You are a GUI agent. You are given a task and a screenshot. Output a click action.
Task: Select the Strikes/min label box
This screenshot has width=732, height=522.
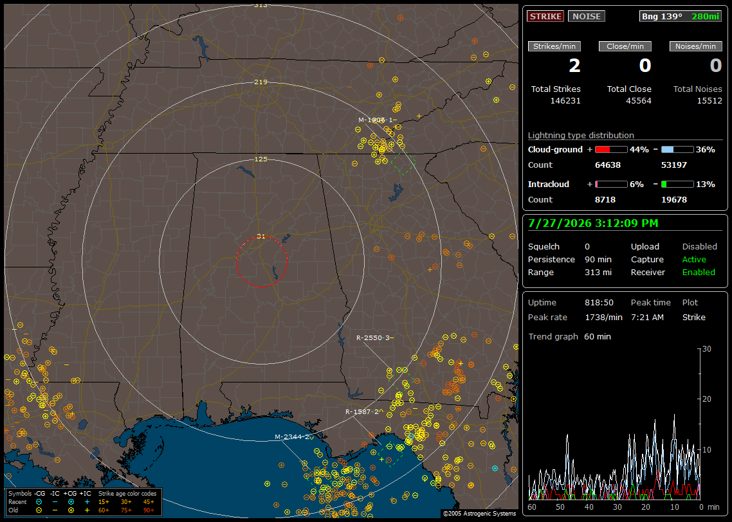pos(554,46)
